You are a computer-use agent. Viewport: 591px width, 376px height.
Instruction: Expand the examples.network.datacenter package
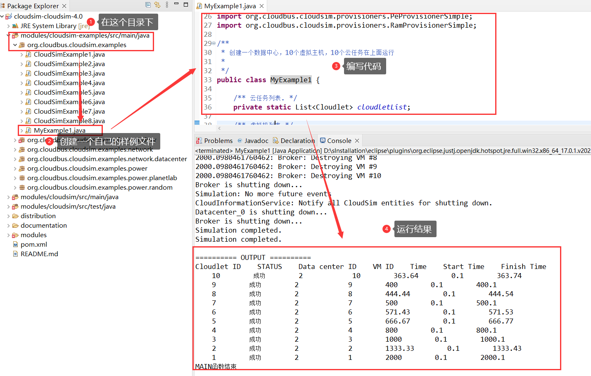[15, 159]
